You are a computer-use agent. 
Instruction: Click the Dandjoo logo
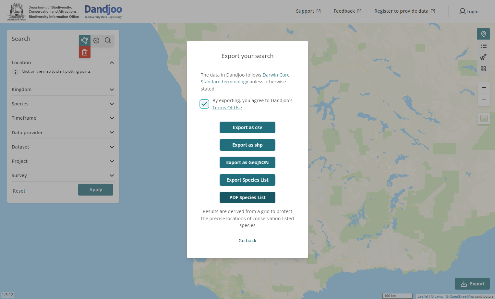tap(103, 11)
